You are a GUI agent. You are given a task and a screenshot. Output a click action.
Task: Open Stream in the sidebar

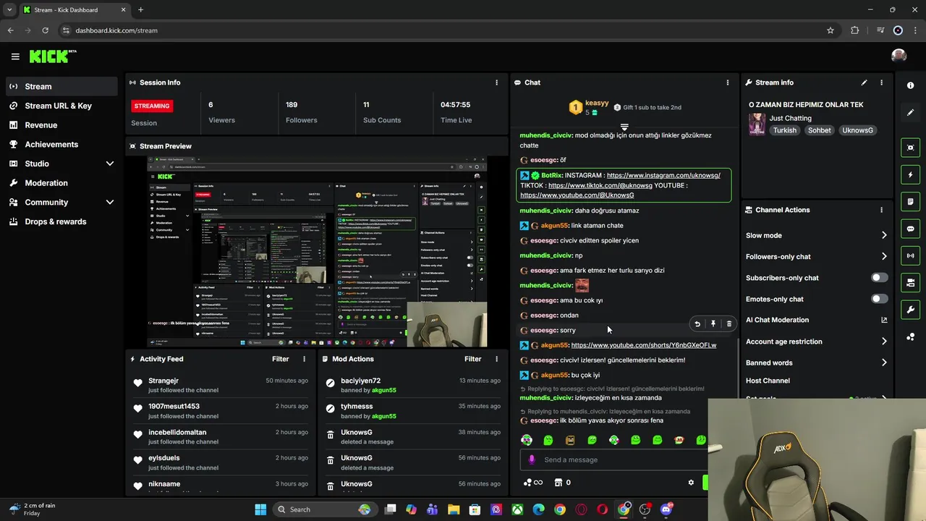[x=61, y=86]
